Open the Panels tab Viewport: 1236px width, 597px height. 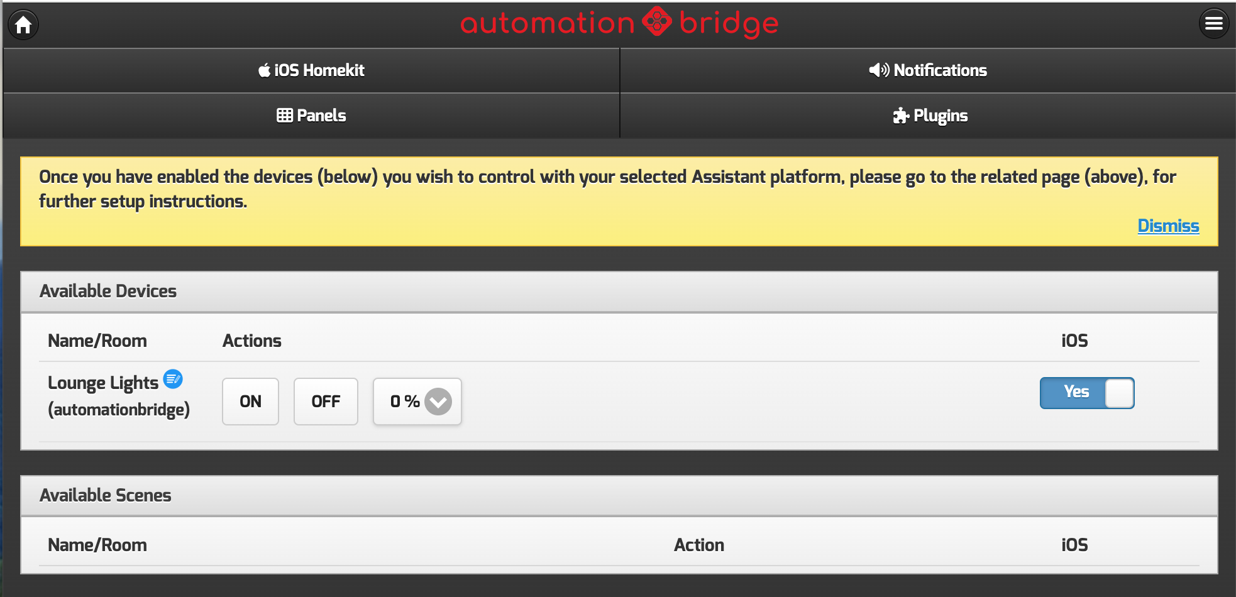(x=311, y=116)
